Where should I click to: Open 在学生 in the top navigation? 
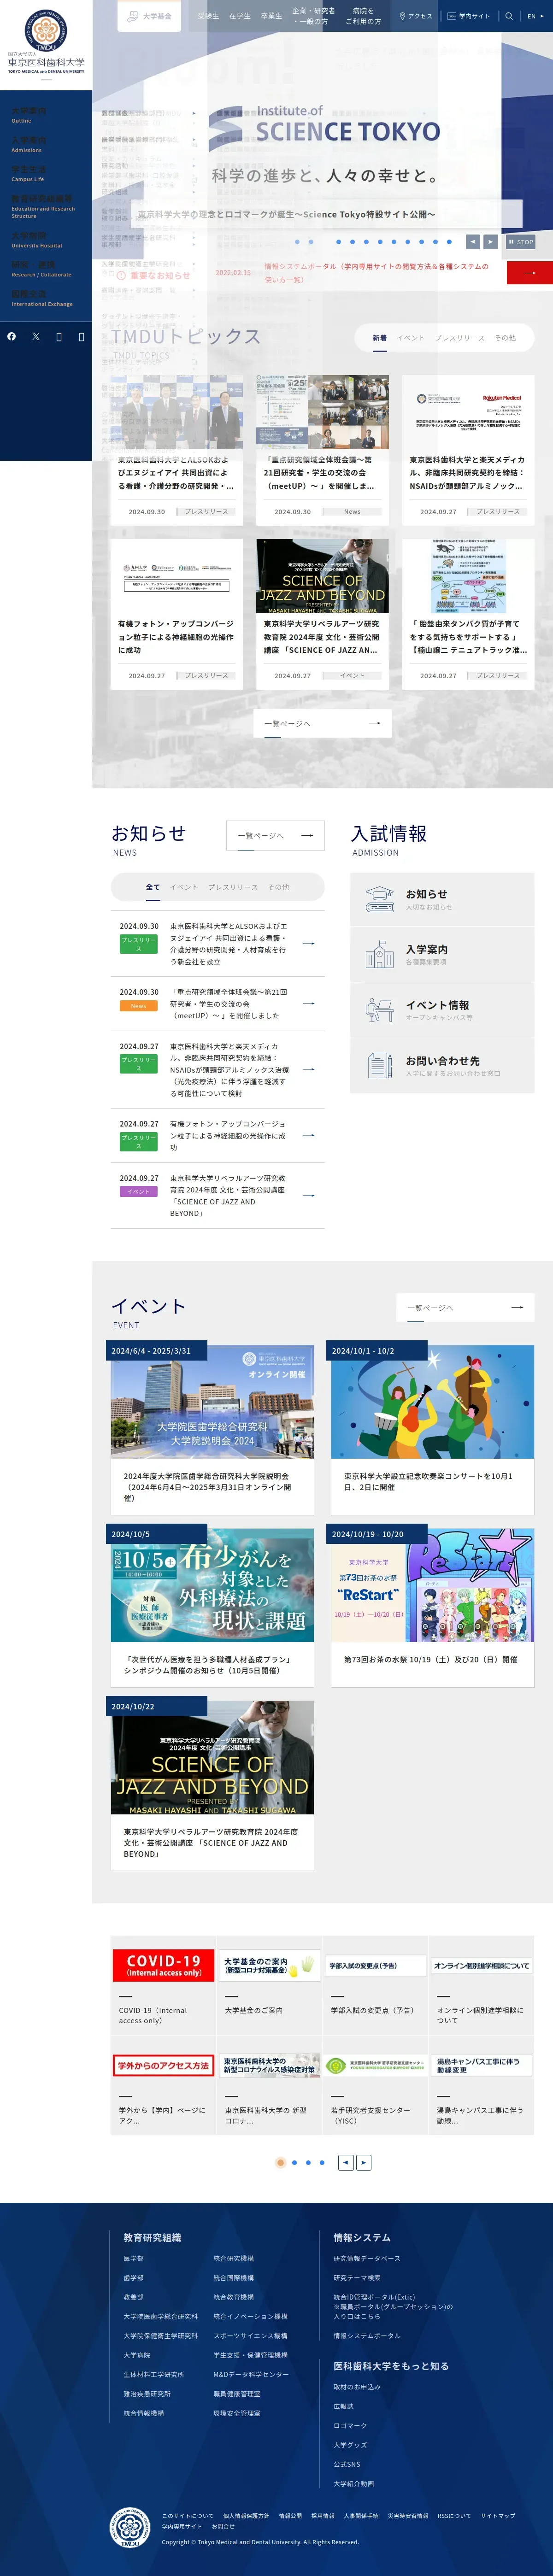[x=240, y=16]
